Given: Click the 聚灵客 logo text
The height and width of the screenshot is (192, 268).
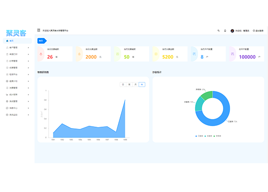Looking at the screenshot, I should coord(16,33).
